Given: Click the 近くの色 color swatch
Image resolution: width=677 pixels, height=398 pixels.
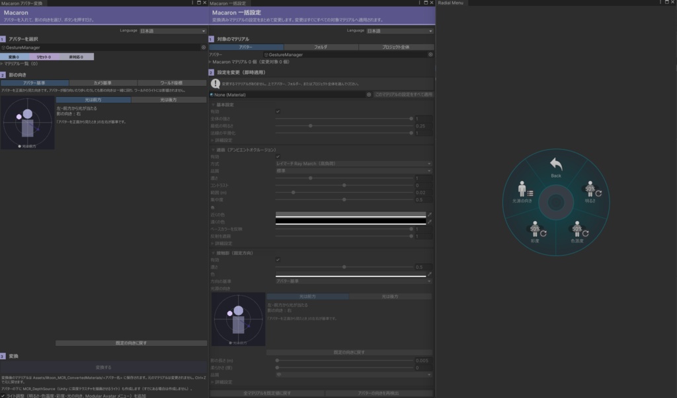Looking at the screenshot, I should [x=350, y=215].
